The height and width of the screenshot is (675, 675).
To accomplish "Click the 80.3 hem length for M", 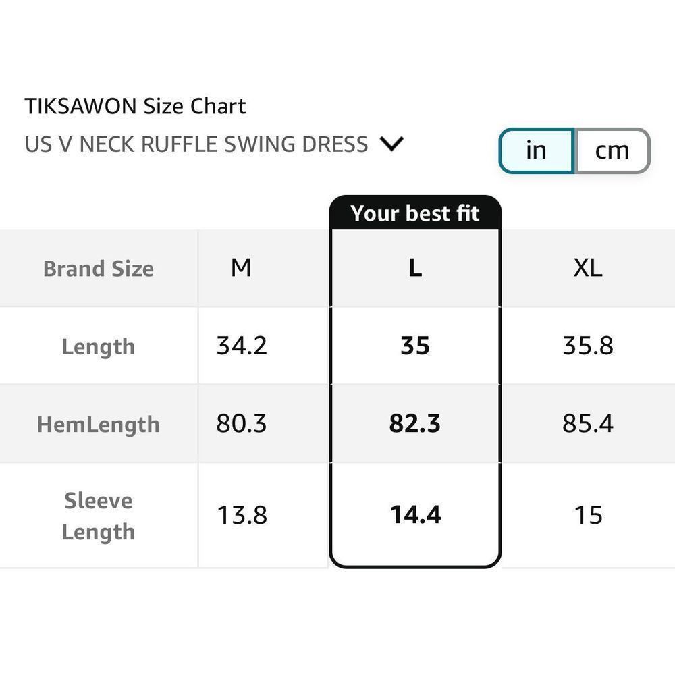I will click(242, 423).
